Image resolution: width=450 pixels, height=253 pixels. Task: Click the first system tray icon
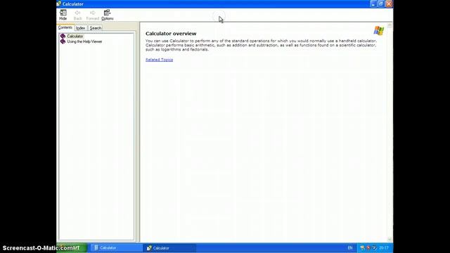363,248
